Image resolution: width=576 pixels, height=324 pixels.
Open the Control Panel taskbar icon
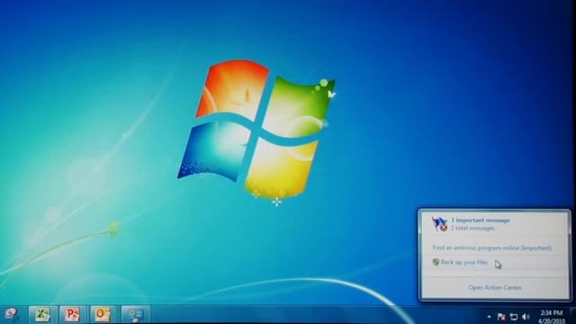(136, 314)
